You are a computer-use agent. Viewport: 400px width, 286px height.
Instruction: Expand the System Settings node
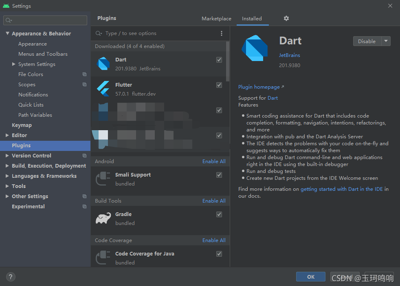pyautogui.click(x=14, y=64)
